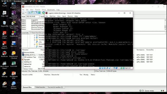Open VirtualBox View menu
This screenshot has width=167, height=94.
coord(59,16)
